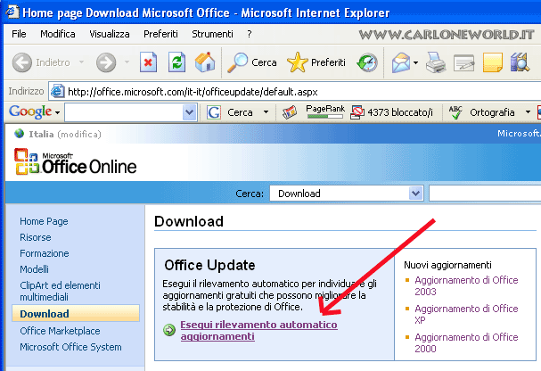
Task: Open Aggiornamento di Office XP link
Action: click(x=466, y=314)
